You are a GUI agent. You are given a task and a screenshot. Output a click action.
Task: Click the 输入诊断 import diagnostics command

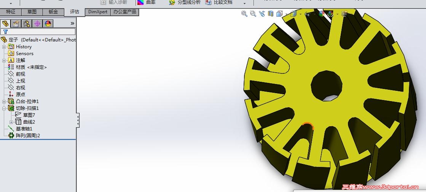[x=114, y=2]
